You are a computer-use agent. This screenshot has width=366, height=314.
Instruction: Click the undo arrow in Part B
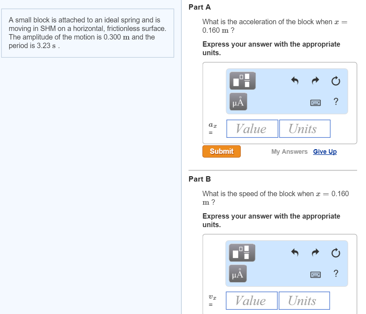click(x=295, y=253)
